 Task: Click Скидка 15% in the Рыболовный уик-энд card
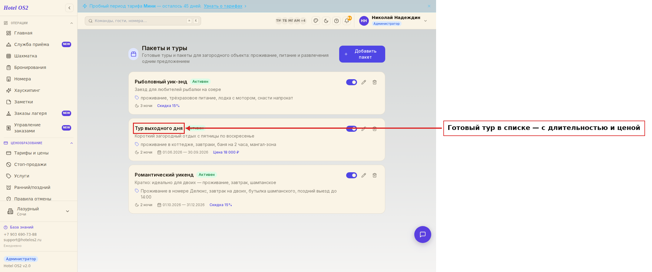pyautogui.click(x=168, y=106)
